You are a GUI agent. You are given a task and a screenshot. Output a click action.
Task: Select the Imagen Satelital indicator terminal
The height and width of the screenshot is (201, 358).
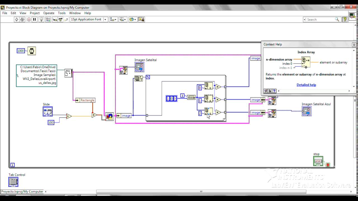[139, 67]
